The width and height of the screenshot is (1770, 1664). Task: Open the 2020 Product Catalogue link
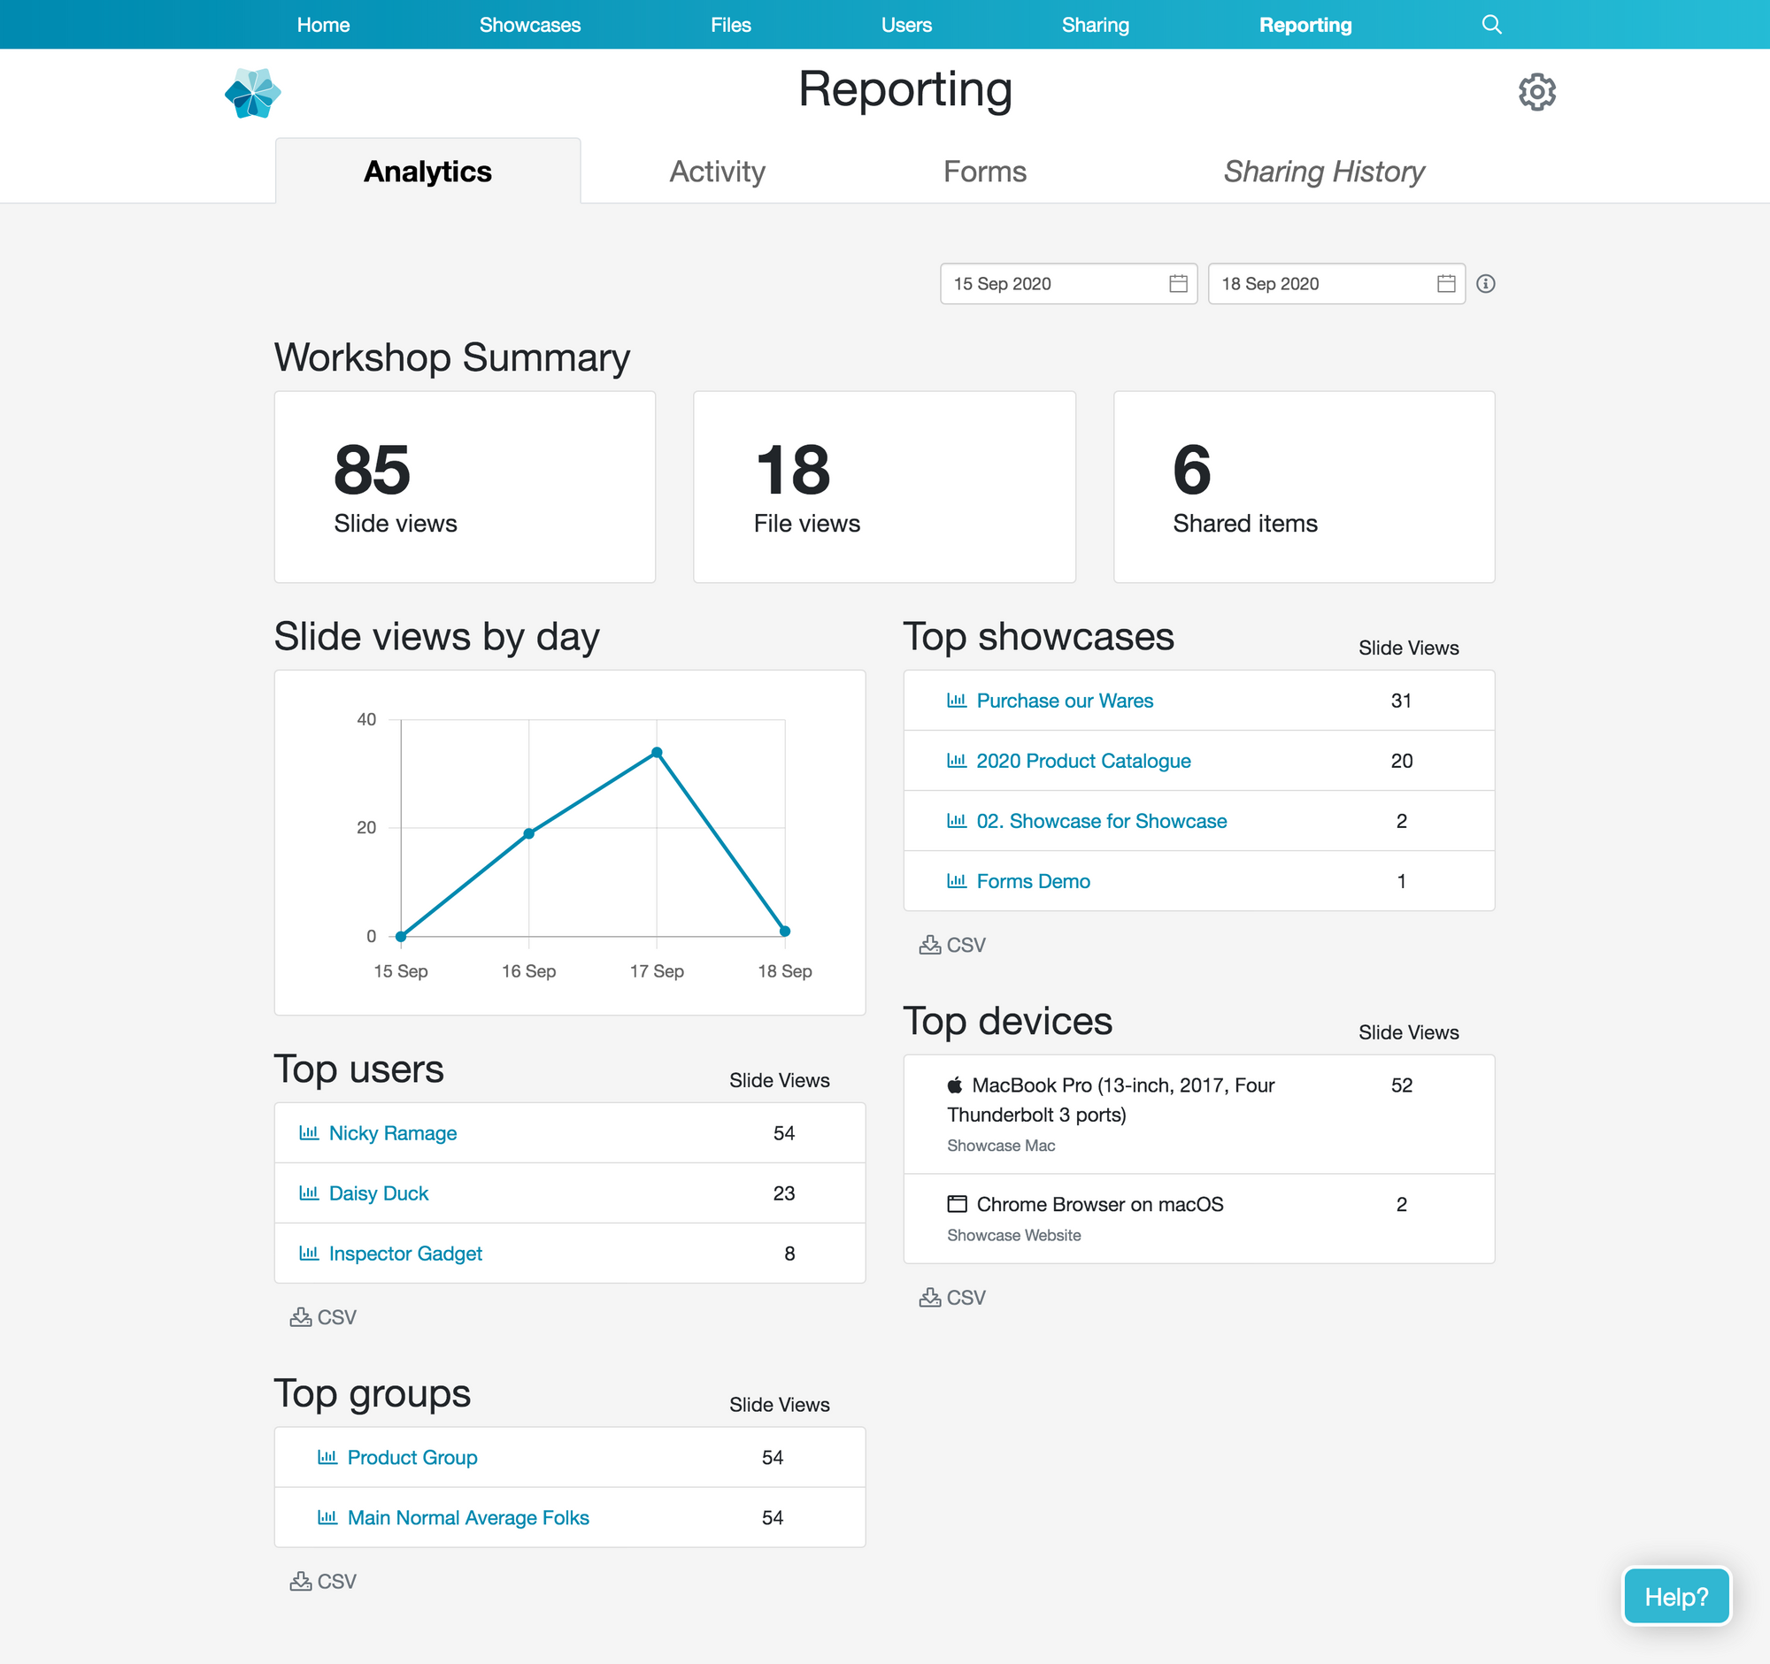click(1082, 761)
